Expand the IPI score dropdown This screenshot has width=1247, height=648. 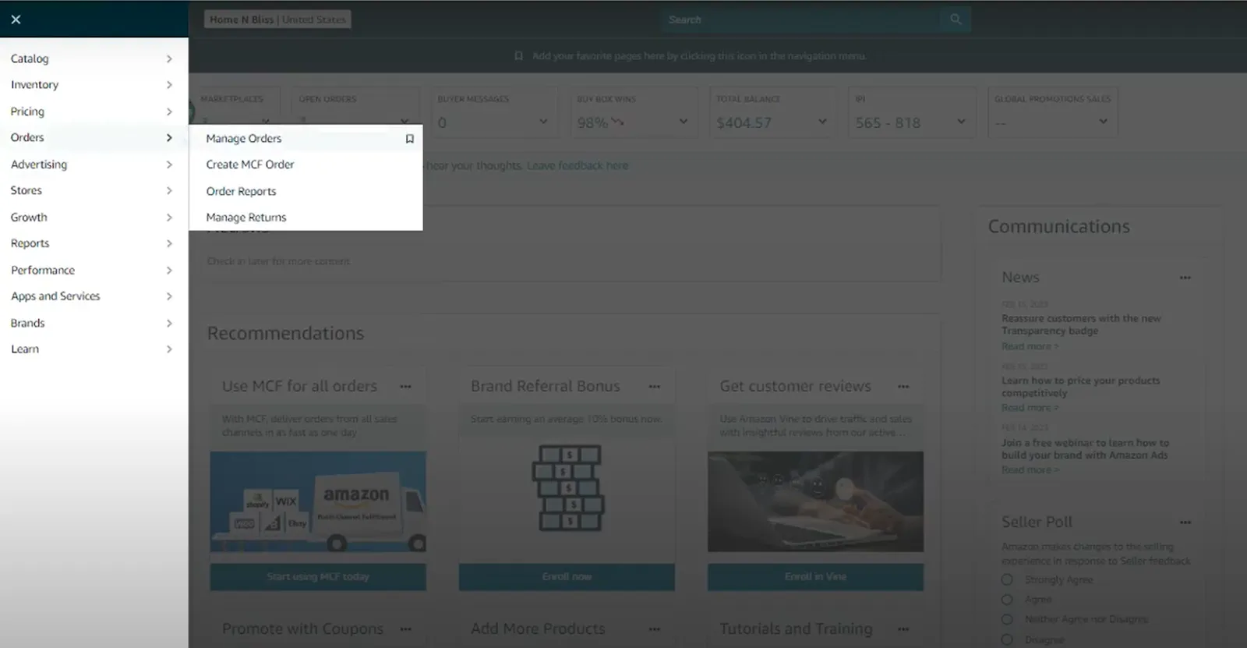pos(961,122)
